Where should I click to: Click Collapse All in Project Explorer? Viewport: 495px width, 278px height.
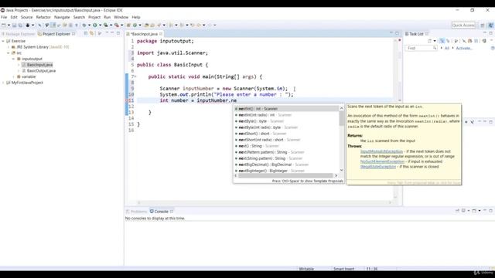86,33
